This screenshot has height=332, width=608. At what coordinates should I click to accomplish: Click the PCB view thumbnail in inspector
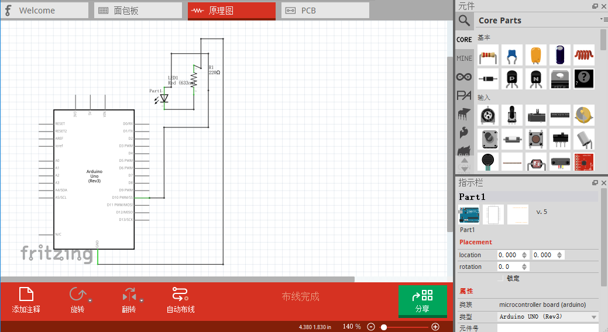(518, 215)
